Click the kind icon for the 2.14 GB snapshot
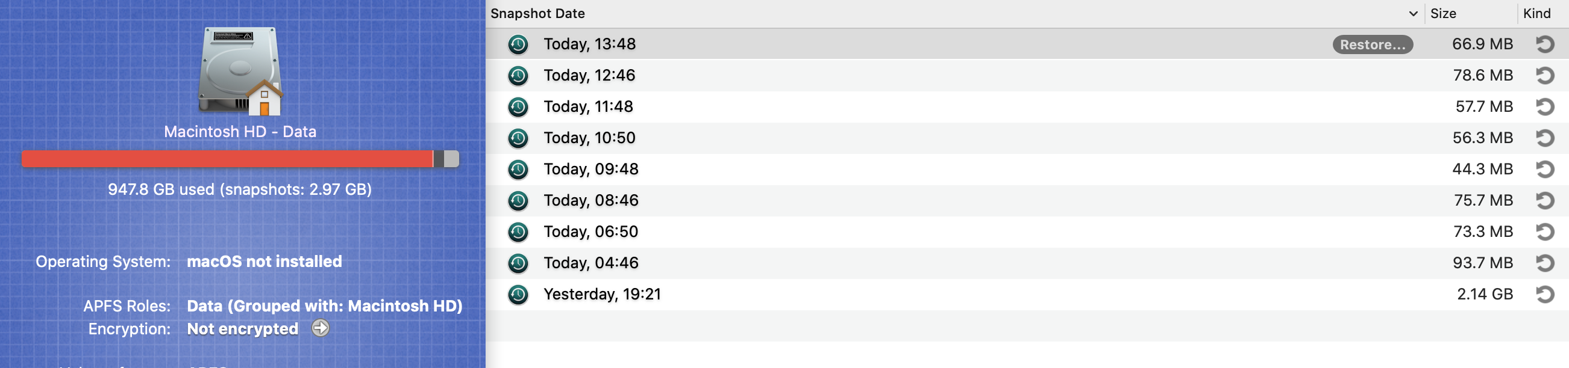Viewport: 1569px width, 368px height. pos(1545,295)
